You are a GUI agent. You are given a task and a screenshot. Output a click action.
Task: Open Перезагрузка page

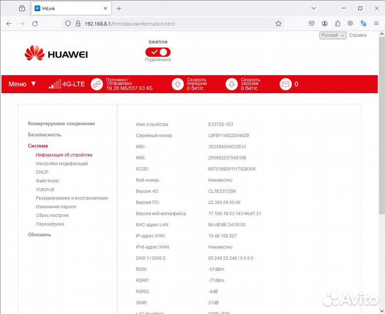point(50,224)
